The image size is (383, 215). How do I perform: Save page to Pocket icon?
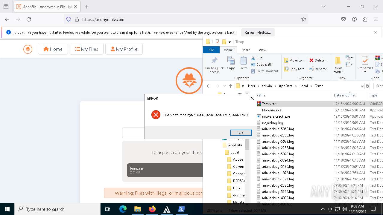click(344, 19)
